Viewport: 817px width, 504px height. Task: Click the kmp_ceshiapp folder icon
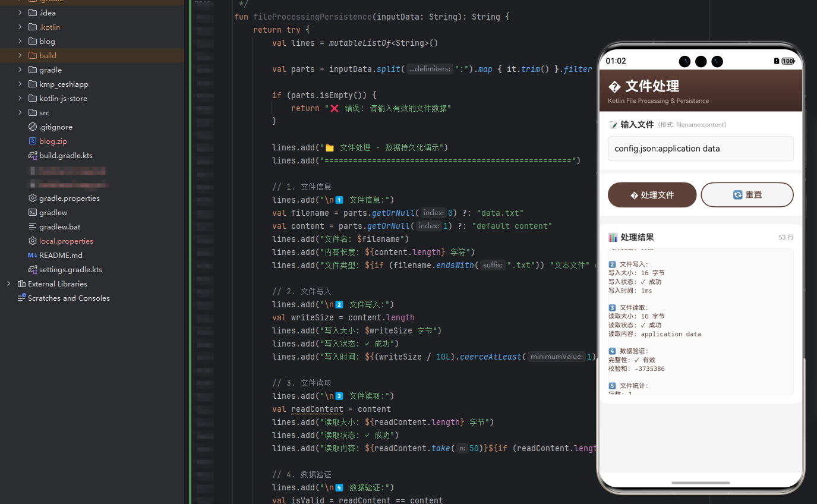pos(33,84)
